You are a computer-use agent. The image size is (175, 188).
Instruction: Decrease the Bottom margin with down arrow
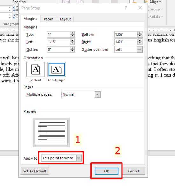[x=140, y=36]
